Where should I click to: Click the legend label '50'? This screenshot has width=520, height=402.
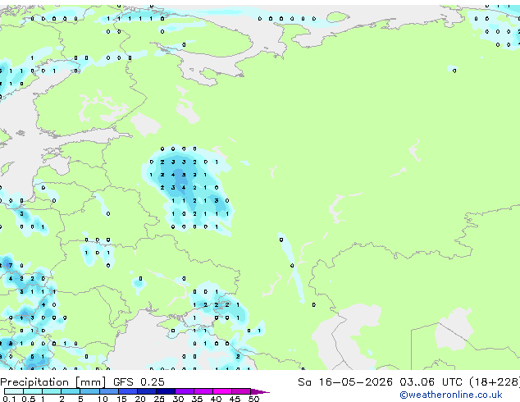(x=253, y=399)
